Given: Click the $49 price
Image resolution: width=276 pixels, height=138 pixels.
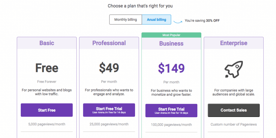Looking at the screenshot, I should tap(109, 68).
